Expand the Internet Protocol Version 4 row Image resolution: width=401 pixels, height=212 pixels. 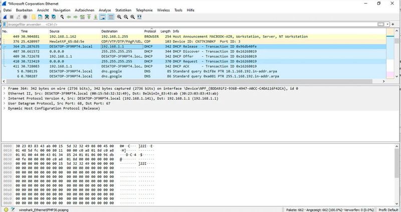click(x=5, y=98)
